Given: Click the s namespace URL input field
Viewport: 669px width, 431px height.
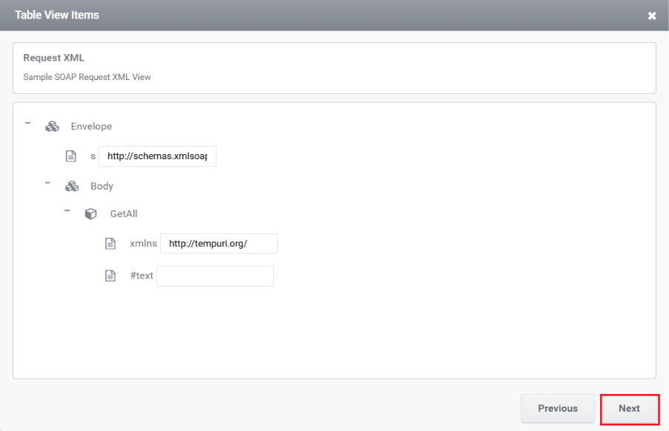Looking at the screenshot, I should (158, 156).
